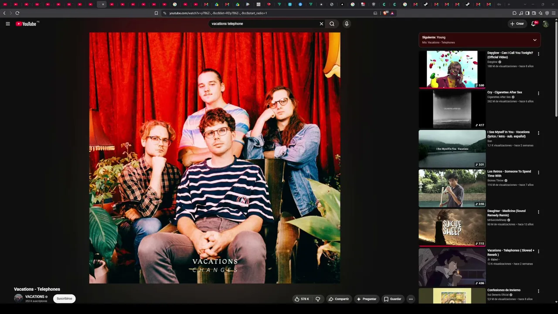Screen dimensions: 558x314
Task: Open the VACATIONS channel name link
Action: tap(35, 297)
